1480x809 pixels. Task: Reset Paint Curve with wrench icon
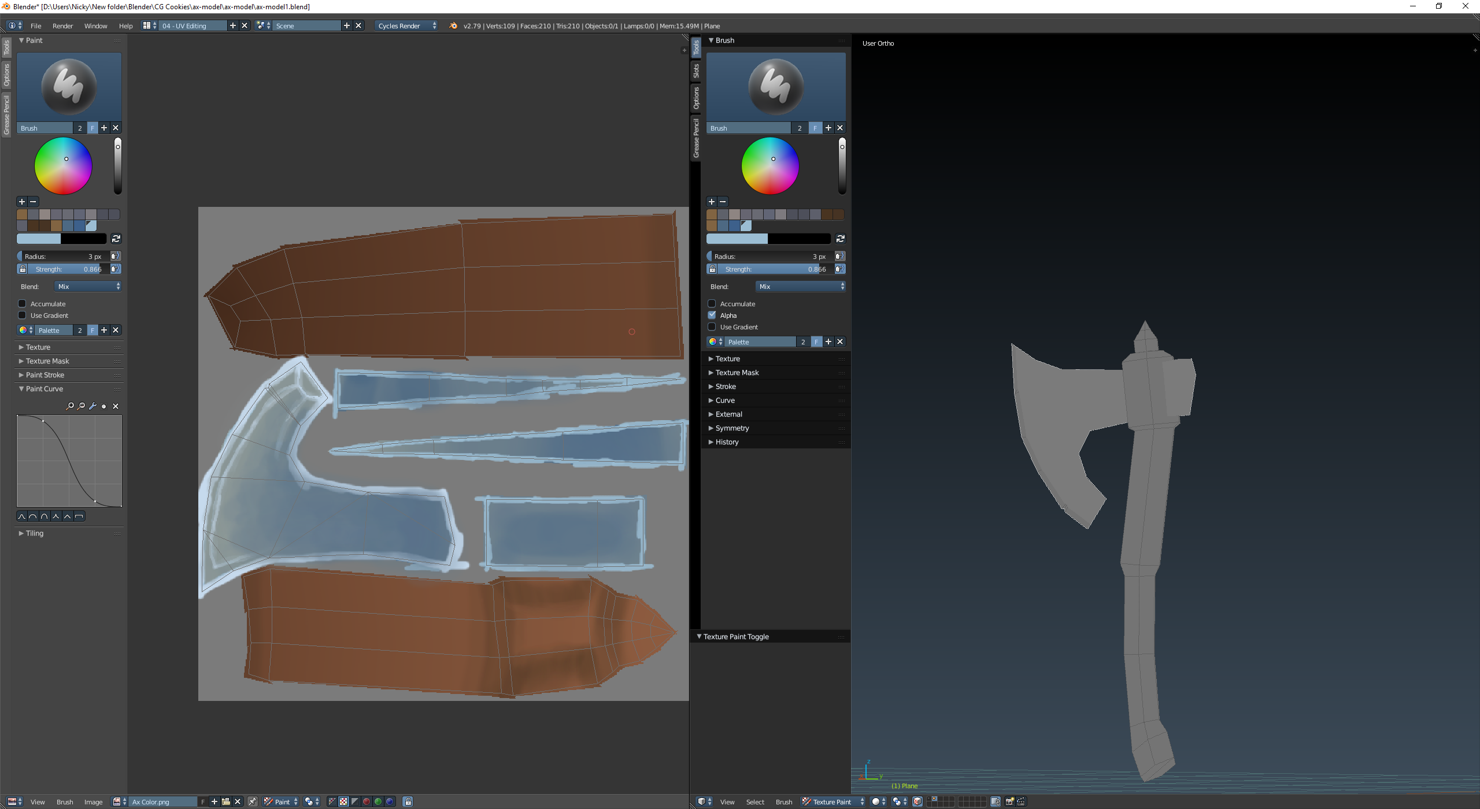[92, 406]
